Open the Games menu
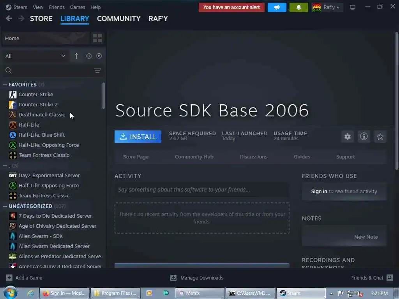Image resolution: width=399 pixels, height=299 pixels. pyautogui.click(x=78, y=7)
